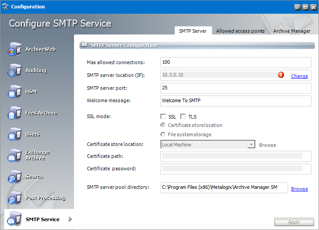
Task: Click the Post Processing icon
Action: tap(14, 198)
